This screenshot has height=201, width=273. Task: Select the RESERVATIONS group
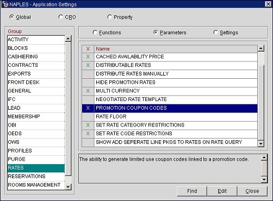(36, 177)
